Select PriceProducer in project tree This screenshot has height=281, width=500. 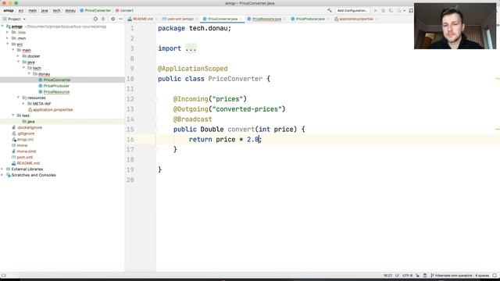coord(56,86)
